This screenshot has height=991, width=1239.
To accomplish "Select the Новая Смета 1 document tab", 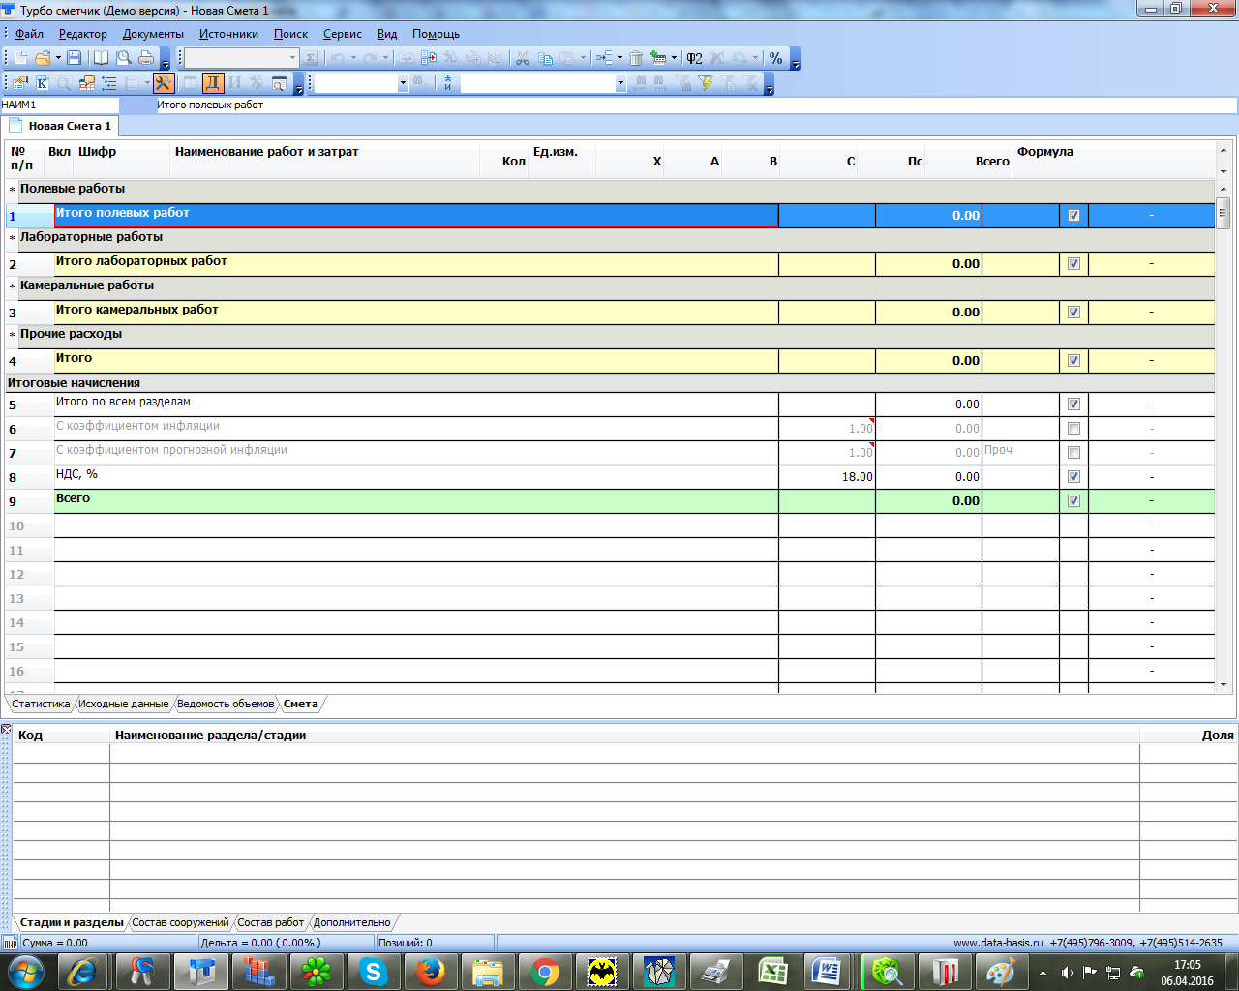I will tap(60, 126).
